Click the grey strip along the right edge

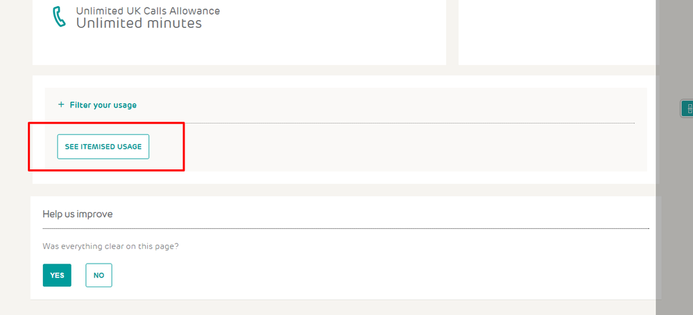click(x=674, y=208)
